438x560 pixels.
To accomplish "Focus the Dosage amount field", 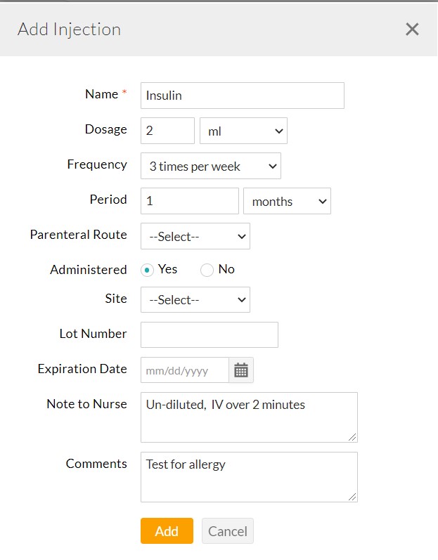I will coord(167,131).
